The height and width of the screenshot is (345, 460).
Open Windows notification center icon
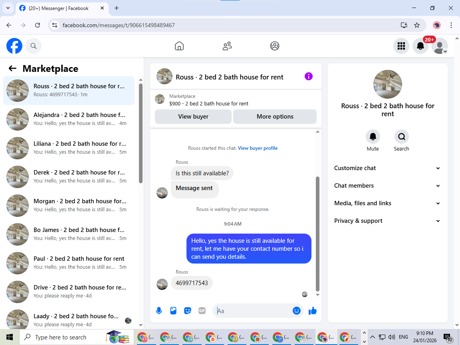(x=448, y=337)
